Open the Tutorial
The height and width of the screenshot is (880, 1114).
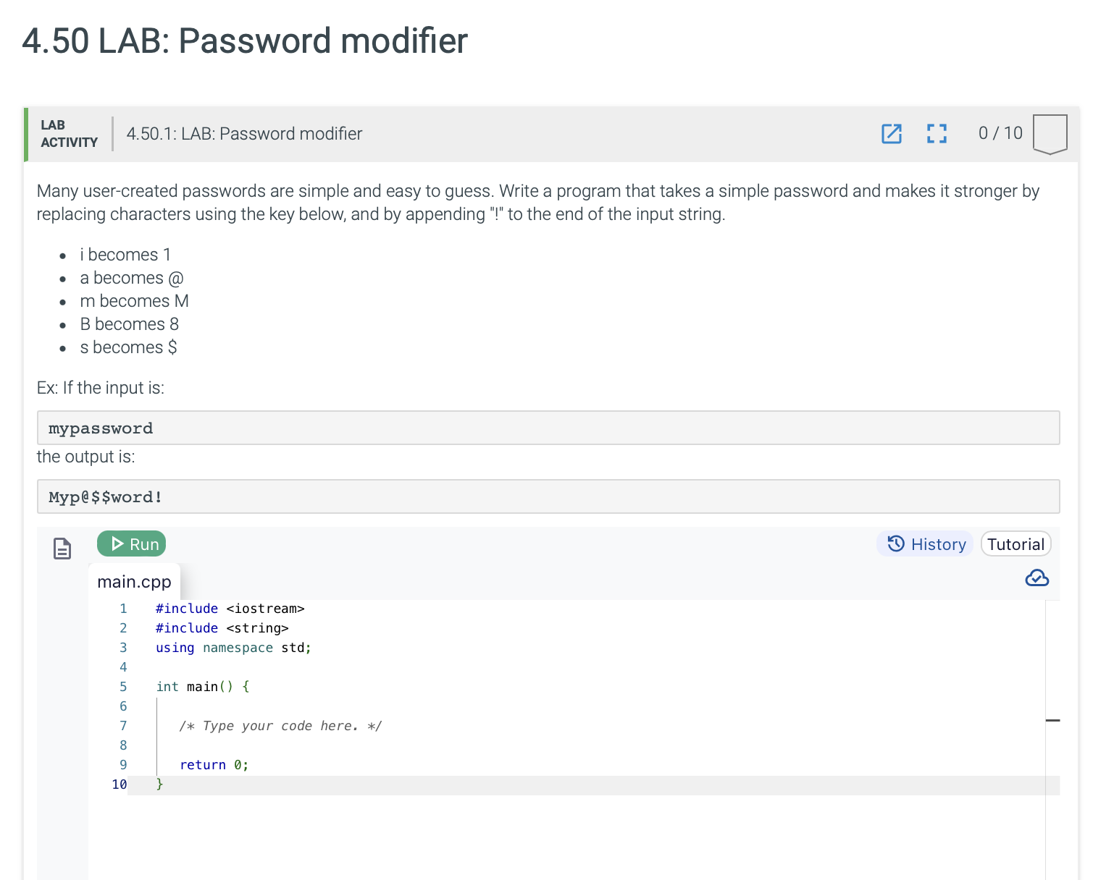[1015, 543]
